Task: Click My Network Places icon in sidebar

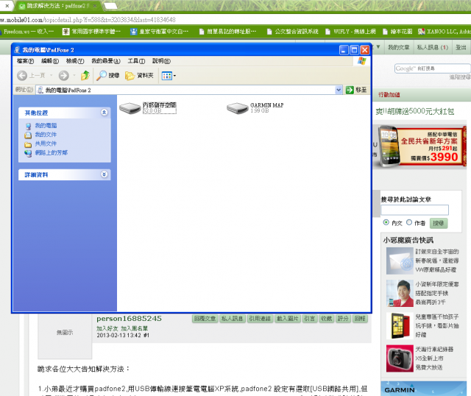Action: tap(28, 153)
